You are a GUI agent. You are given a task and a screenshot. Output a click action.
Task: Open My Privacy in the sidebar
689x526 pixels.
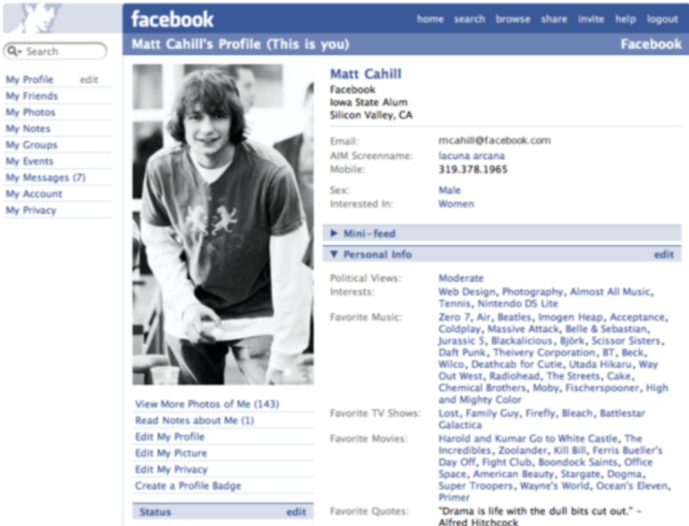pos(31,210)
